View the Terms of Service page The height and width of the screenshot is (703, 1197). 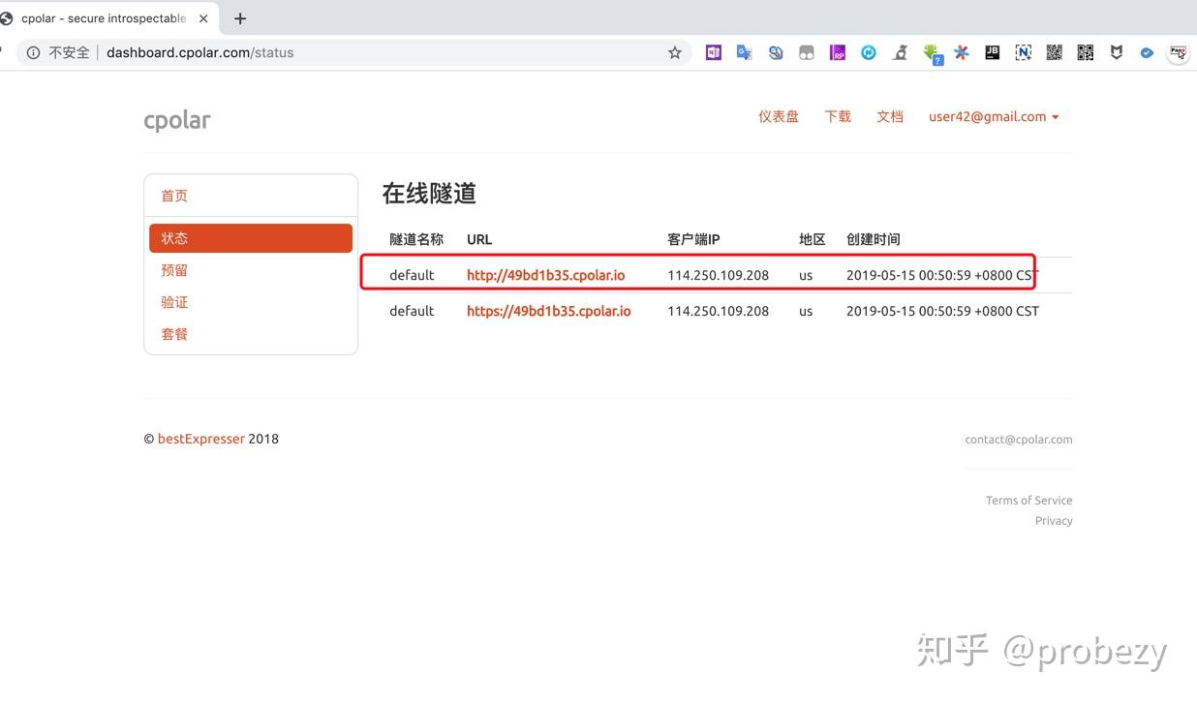[1028, 500]
